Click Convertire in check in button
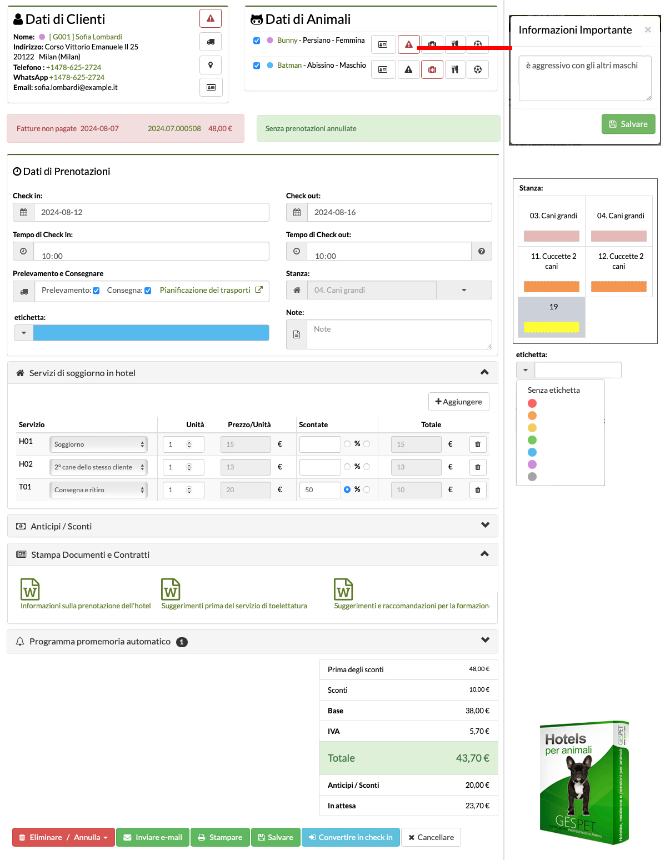 [351, 837]
